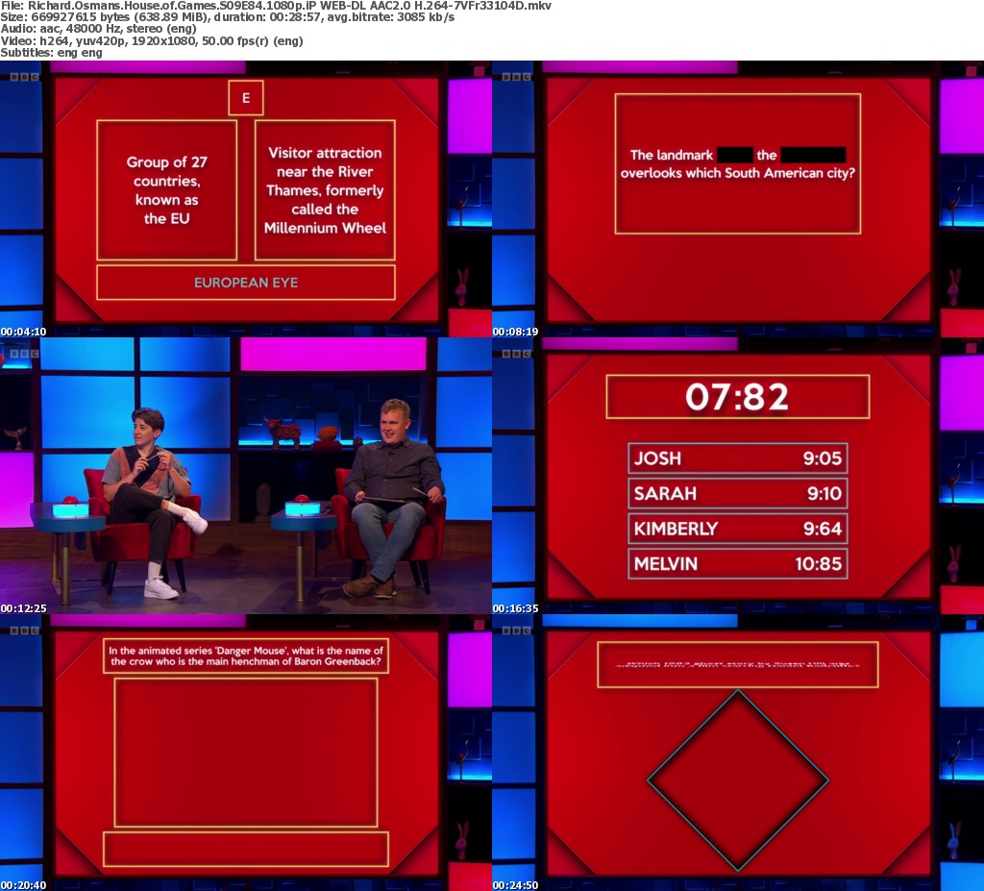Viewport: 984px width, 891px height.
Task: Click the 07:82 timer display
Action: pos(737,396)
